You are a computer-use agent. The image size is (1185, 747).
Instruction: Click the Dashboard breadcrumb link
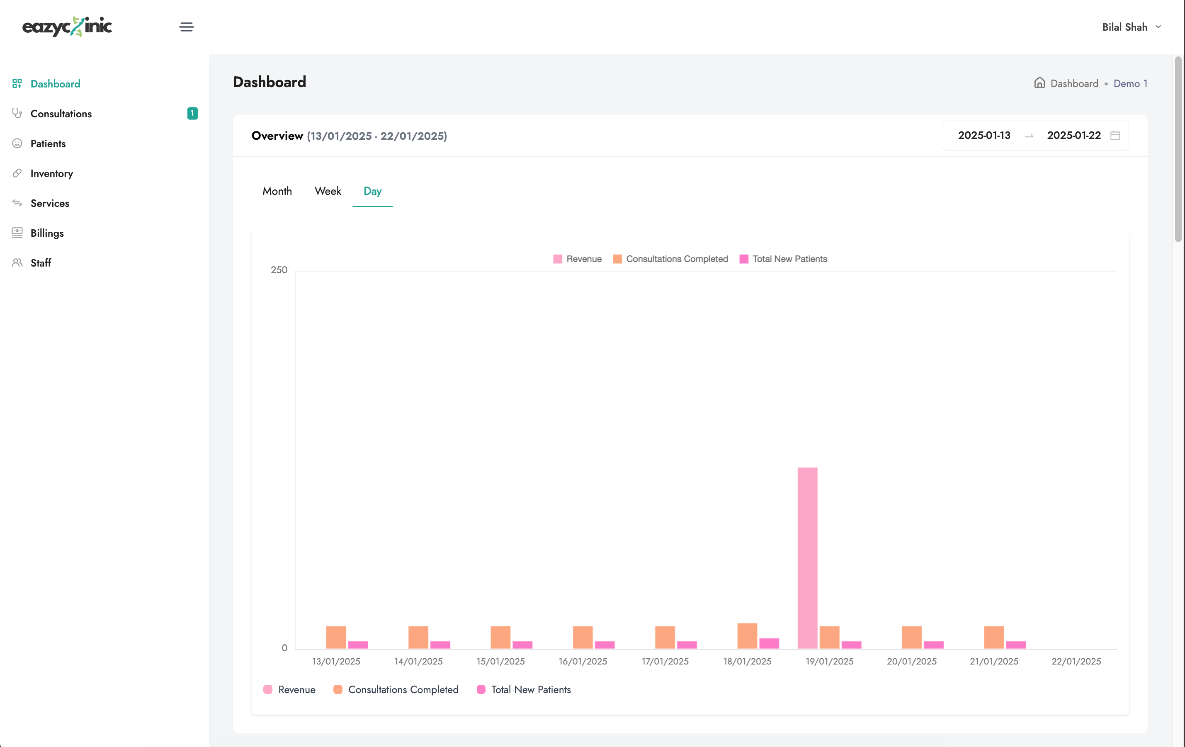pyautogui.click(x=1074, y=84)
